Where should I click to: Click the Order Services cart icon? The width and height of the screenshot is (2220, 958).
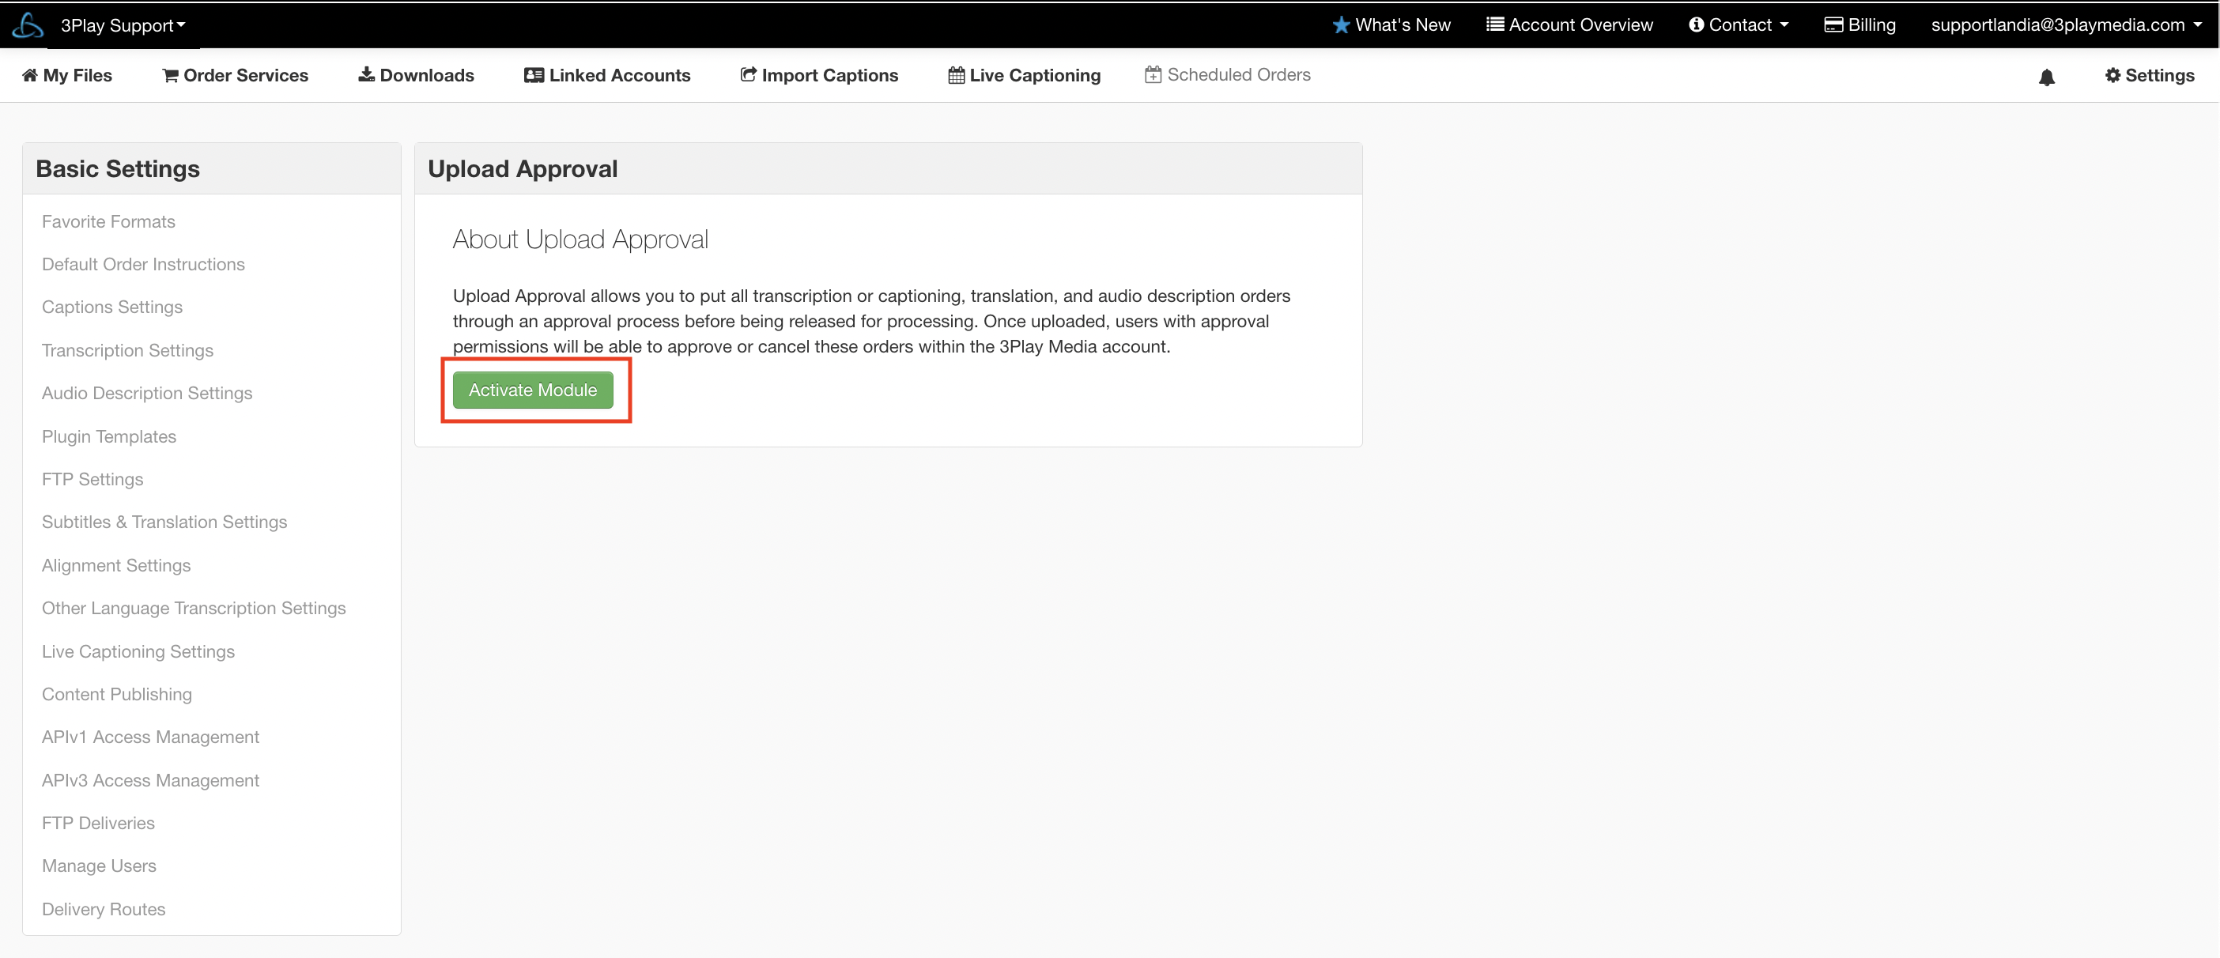coord(171,75)
